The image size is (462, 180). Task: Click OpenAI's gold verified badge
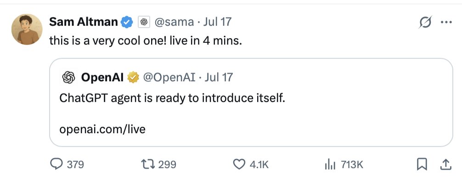133,78
